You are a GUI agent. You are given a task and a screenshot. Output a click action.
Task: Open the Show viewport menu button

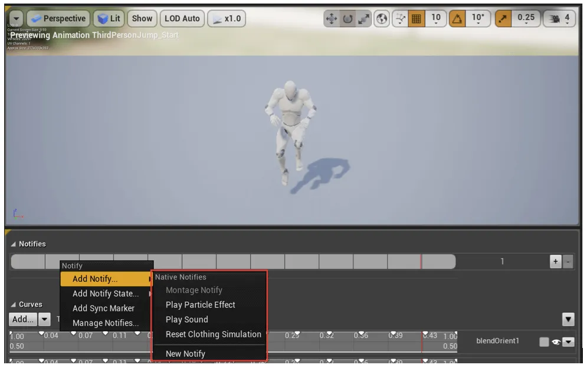[142, 18]
